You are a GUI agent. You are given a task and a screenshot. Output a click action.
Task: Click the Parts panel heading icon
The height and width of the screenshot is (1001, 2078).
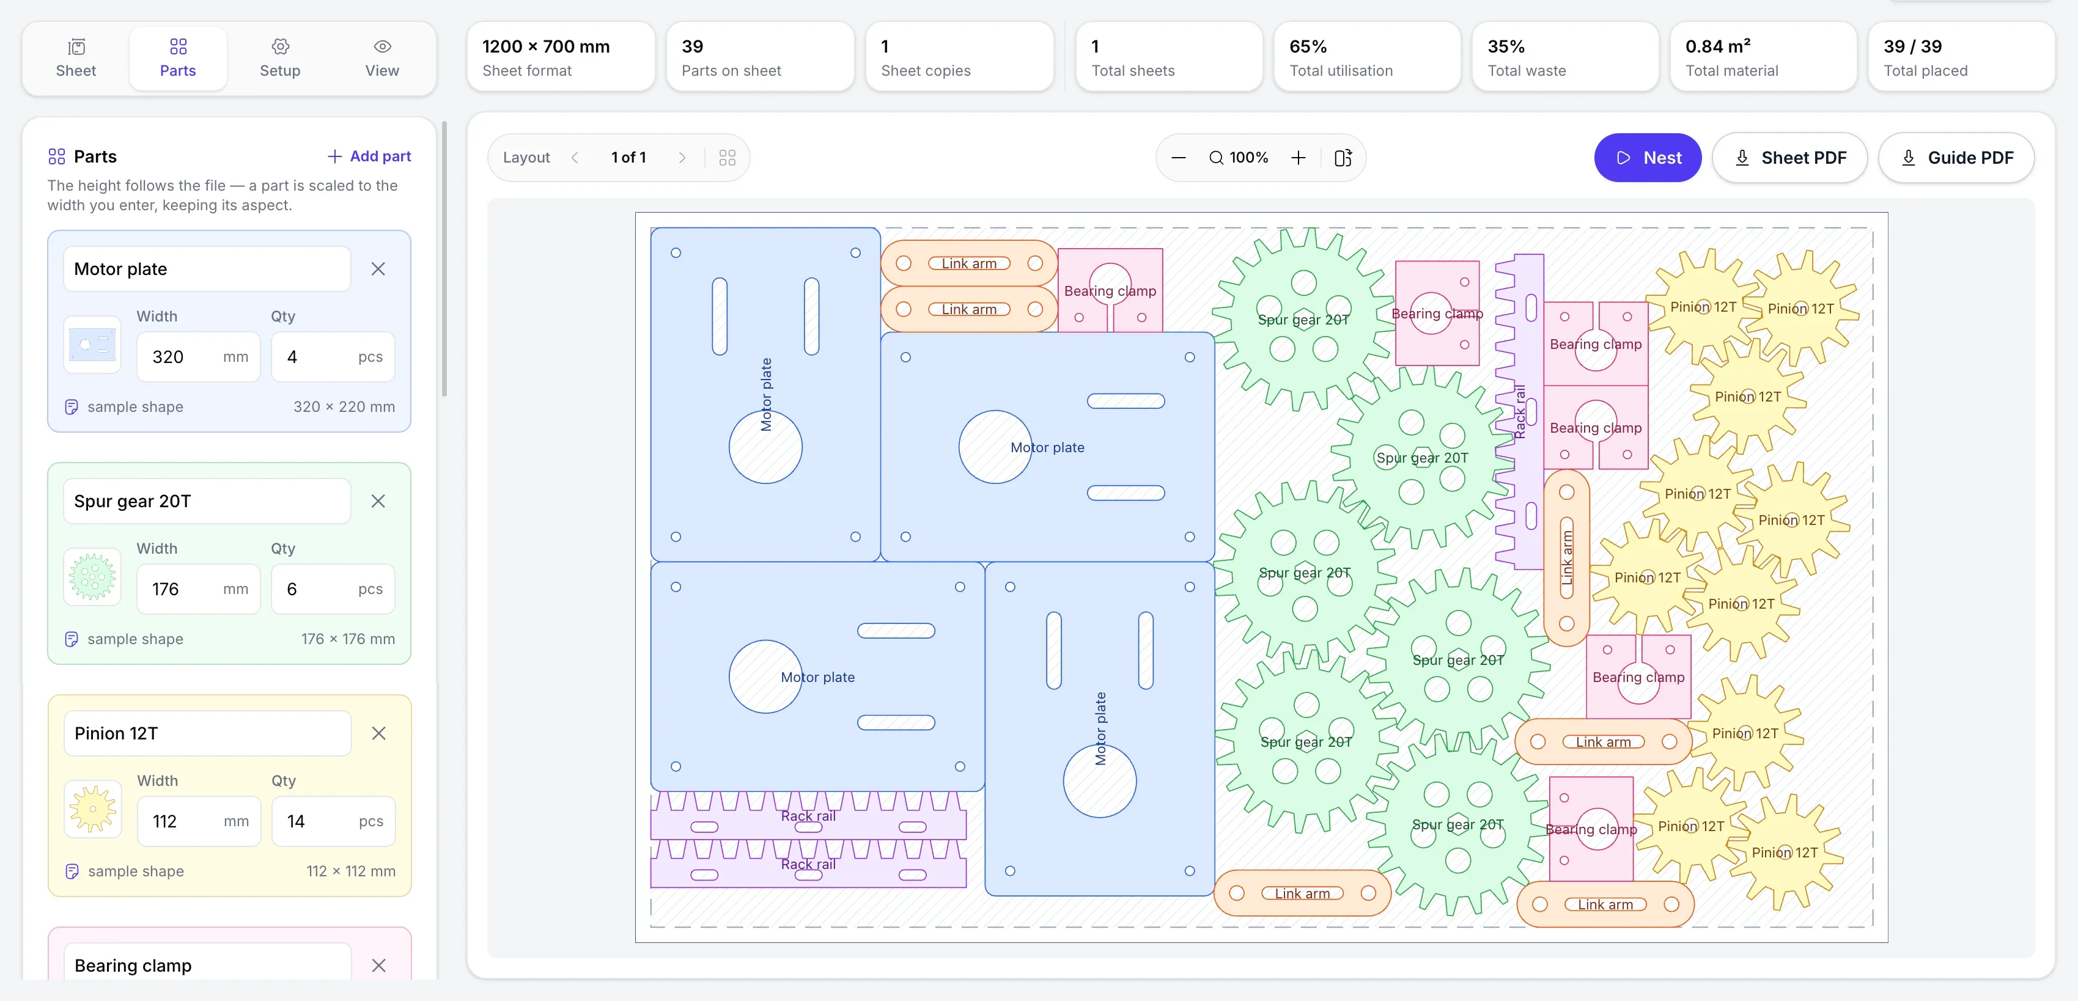(56, 156)
